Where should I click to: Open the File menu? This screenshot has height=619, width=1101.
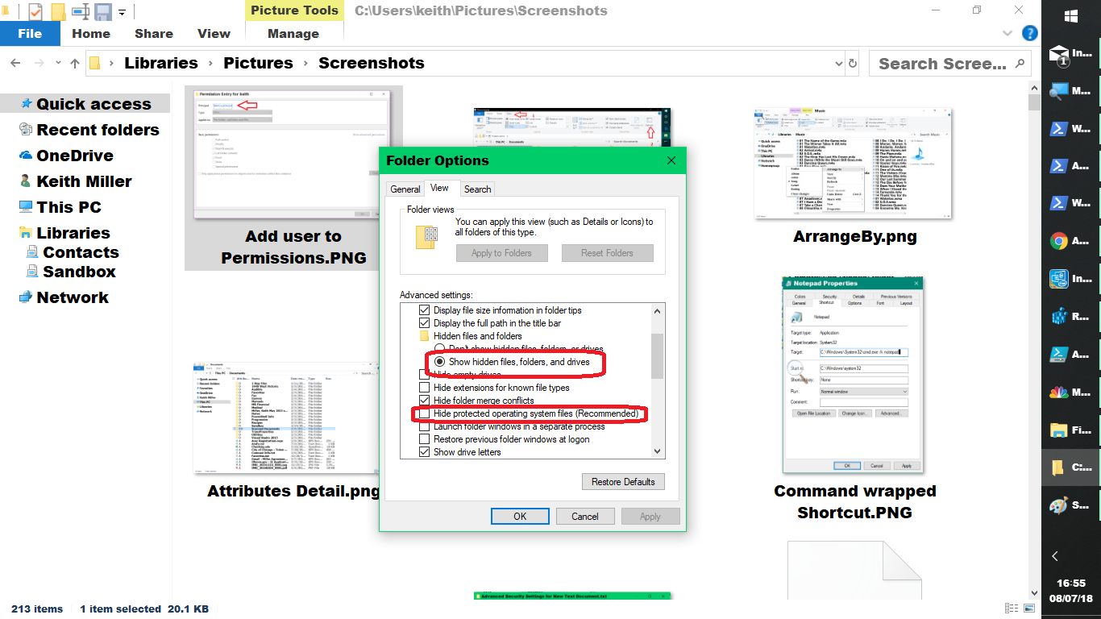click(30, 33)
